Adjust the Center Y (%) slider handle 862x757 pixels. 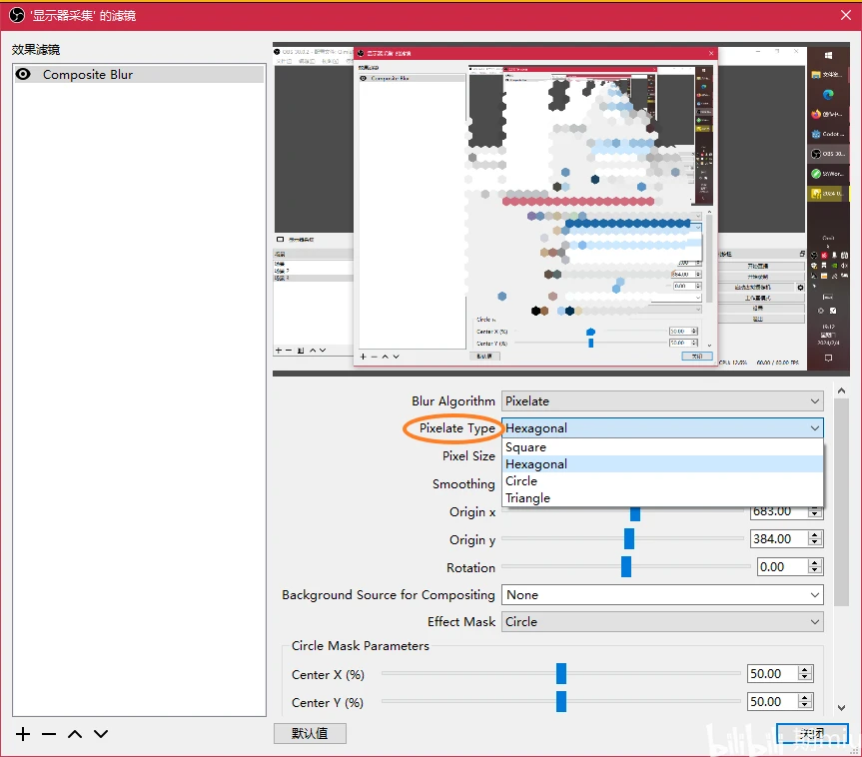coord(561,701)
